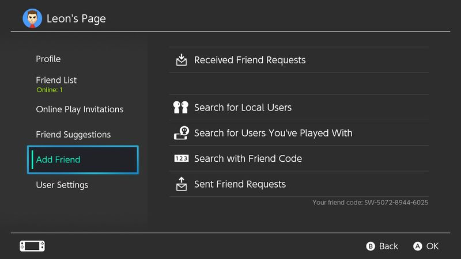461x259 pixels.
Task: Click the Received Friend Requests inbox icon
Action: (x=182, y=60)
